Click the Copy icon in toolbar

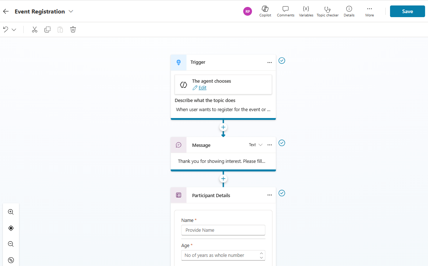point(47,30)
